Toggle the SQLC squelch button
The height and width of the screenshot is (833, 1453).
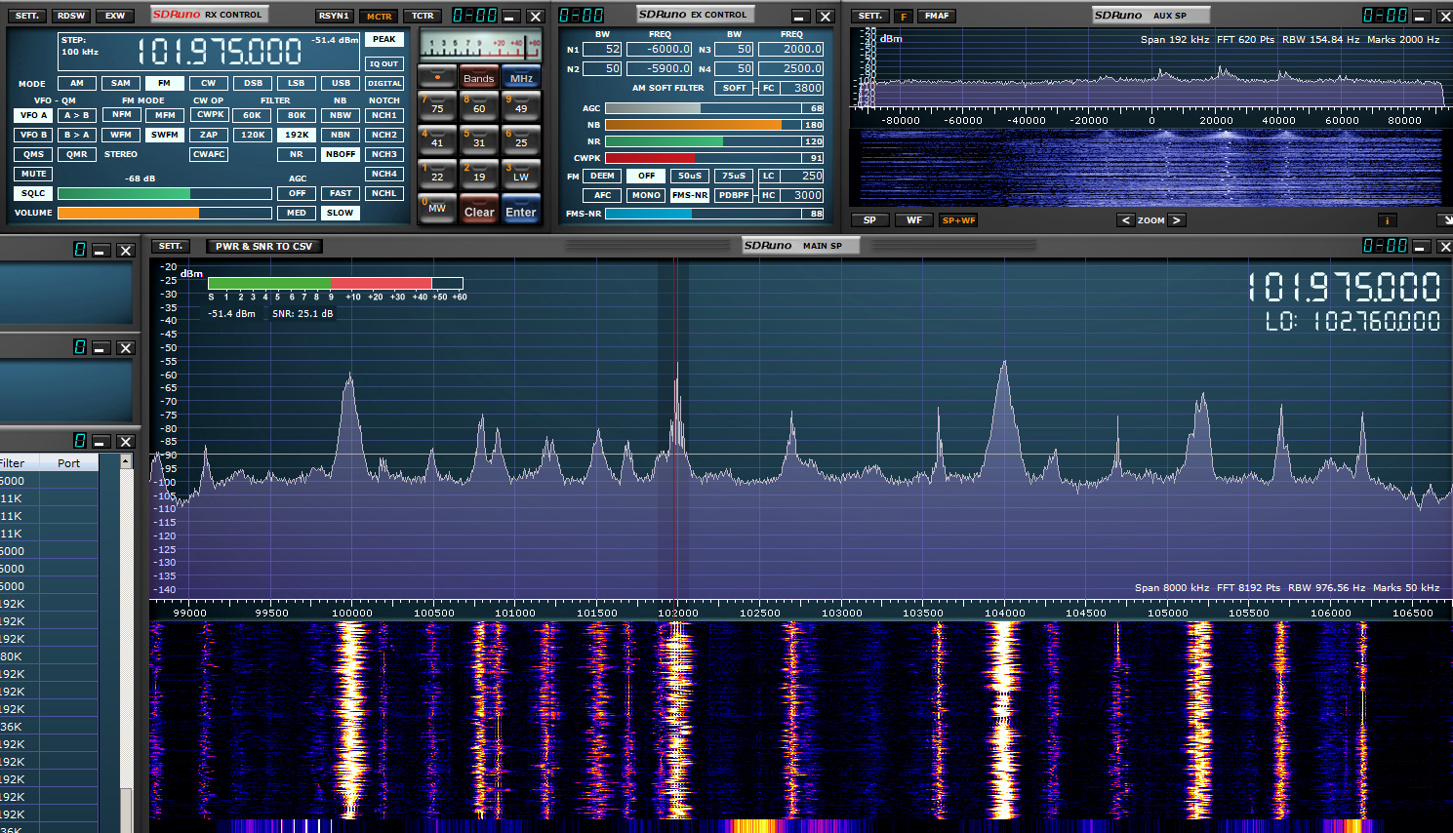(34, 193)
